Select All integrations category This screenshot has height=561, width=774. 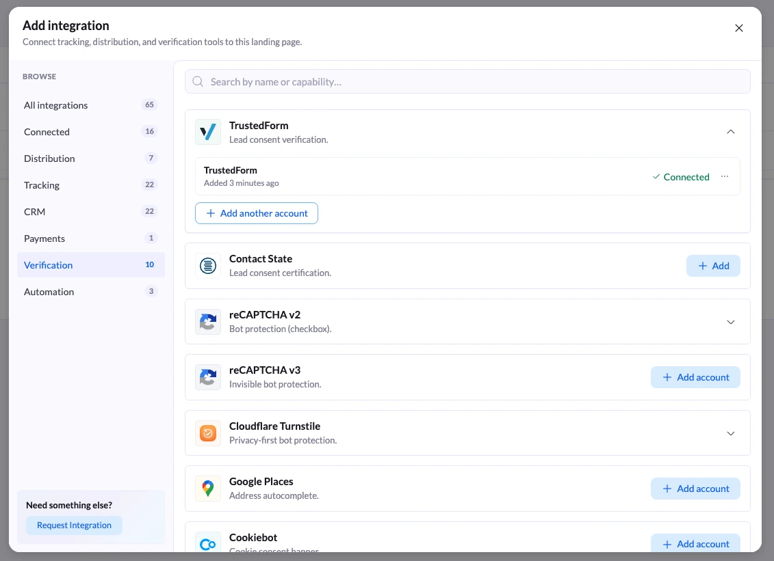click(x=91, y=105)
